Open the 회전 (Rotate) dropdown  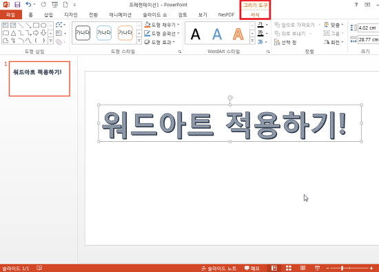334,42
